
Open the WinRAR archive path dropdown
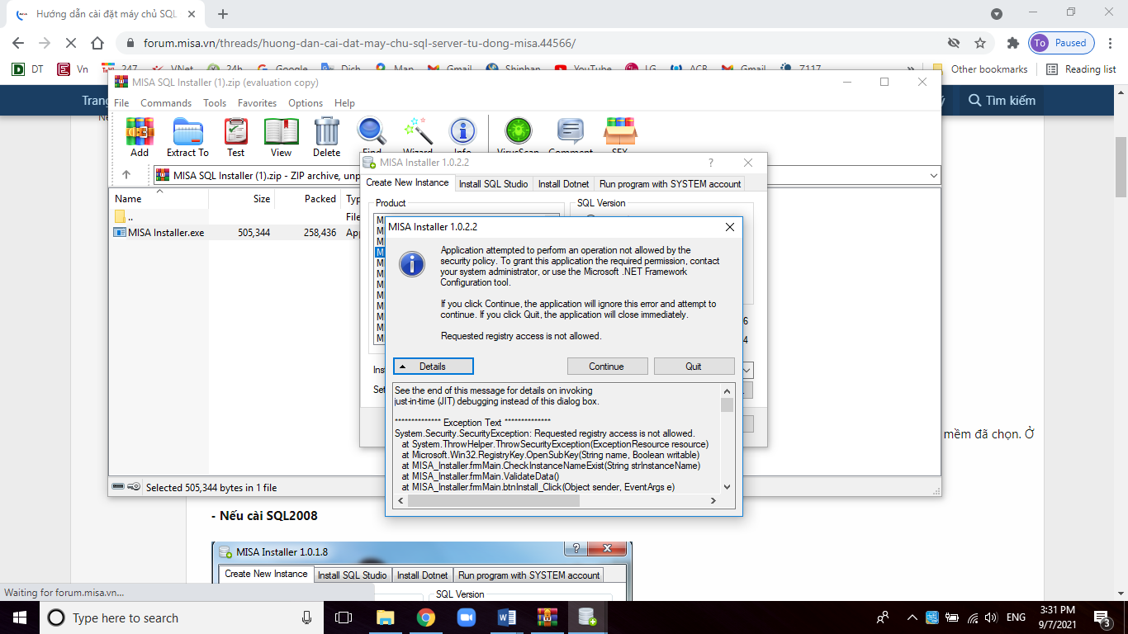pos(933,175)
